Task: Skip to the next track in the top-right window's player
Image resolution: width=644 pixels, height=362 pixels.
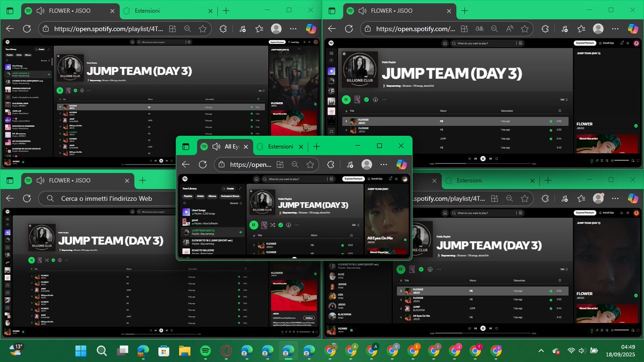Action: point(491,158)
